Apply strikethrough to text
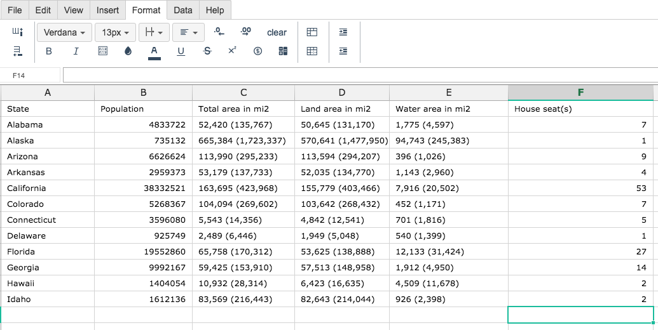The image size is (658, 330). click(207, 51)
